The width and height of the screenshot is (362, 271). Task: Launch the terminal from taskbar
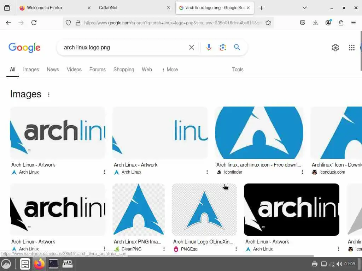pos(53,264)
